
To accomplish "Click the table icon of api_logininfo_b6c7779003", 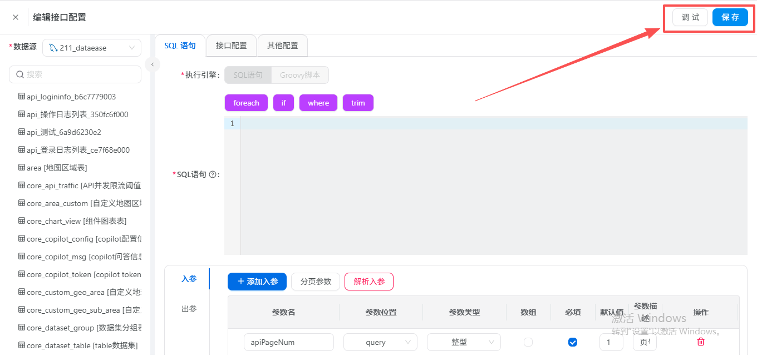I will pos(22,97).
